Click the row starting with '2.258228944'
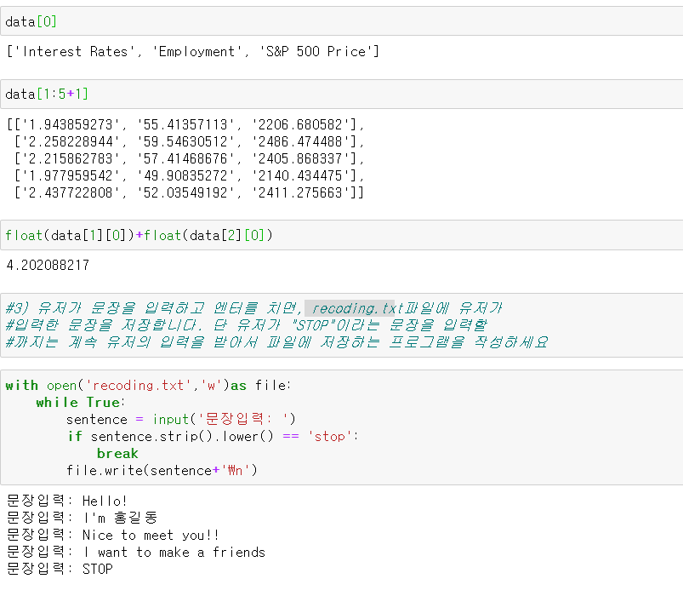The height and width of the screenshot is (596, 683). point(189,141)
